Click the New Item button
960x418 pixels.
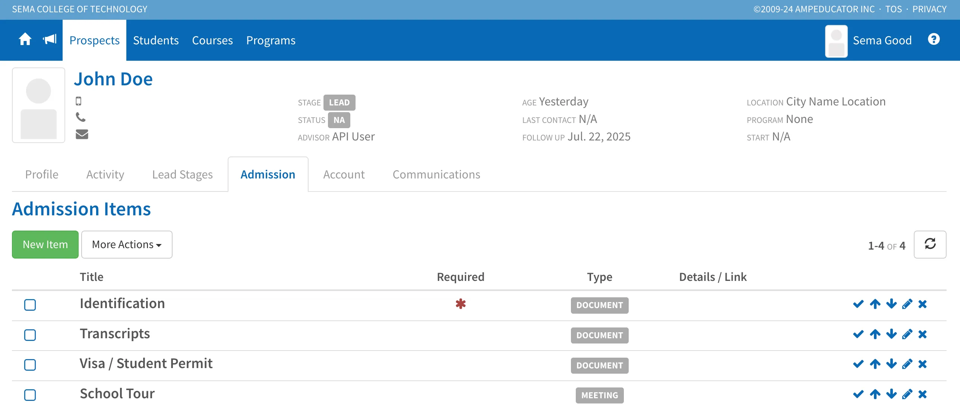click(x=45, y=244)
